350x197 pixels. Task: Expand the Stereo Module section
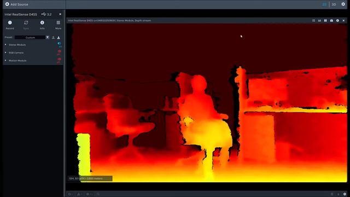click(5, 45)
